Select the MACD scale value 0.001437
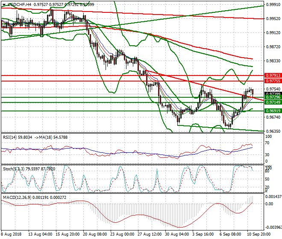Image resolution: width=282 pixels, height=239 pixels. tap(273, 197)
